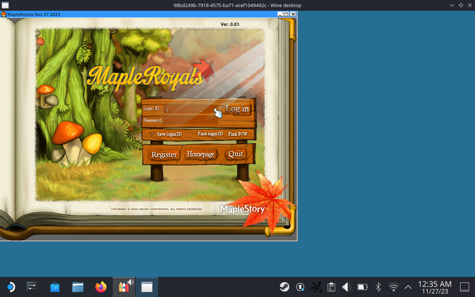Maximize the MapleRoyals game window
The height and width of the screenshot is (297, 475).
click(286, 14)
